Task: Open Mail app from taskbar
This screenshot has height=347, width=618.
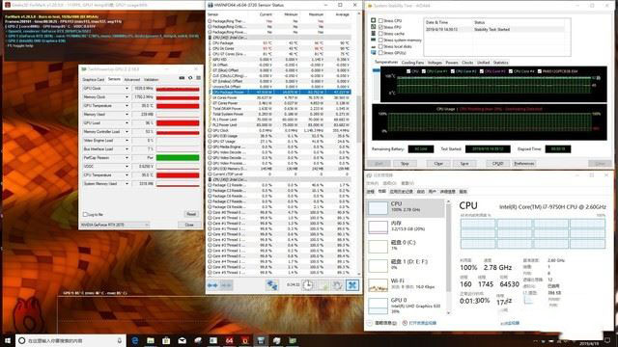Action: point(183,340)
